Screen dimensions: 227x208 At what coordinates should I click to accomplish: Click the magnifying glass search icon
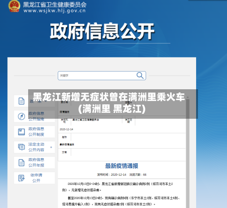pyautogui.click(x=140, y=75)
